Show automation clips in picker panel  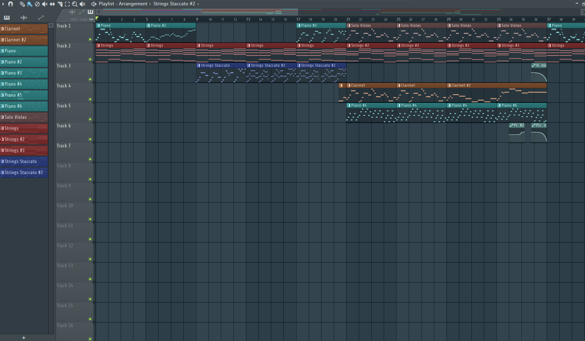click(41, 17)
